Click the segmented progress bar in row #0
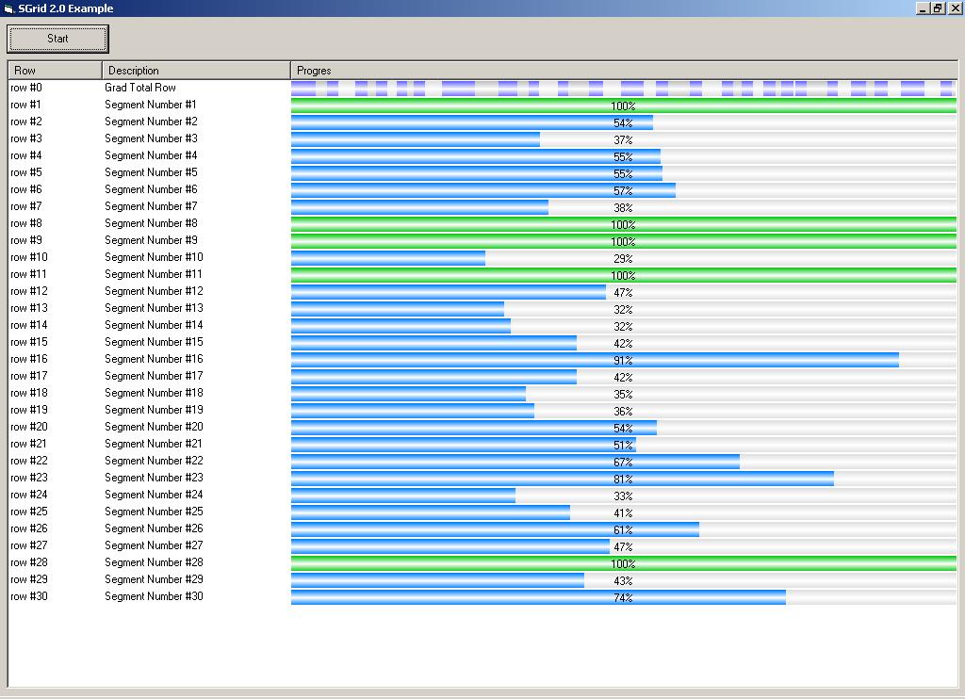Image resolution: width=965 pixels, height=699 pixels. pos(623,89)
